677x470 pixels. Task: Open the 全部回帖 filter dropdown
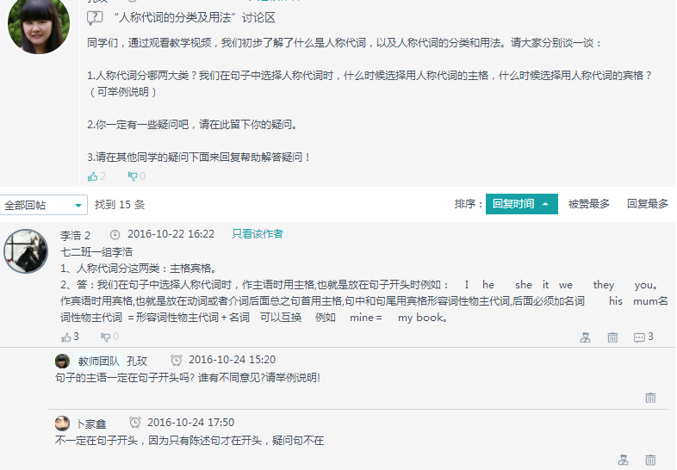click(44, 205)
